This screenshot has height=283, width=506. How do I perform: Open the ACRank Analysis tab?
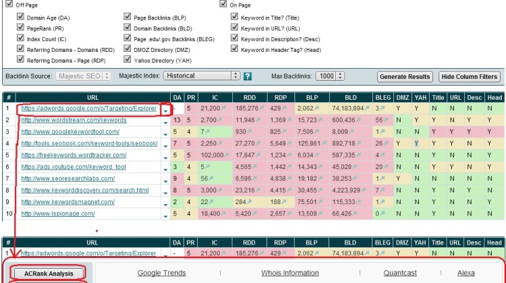click(49, 274)
